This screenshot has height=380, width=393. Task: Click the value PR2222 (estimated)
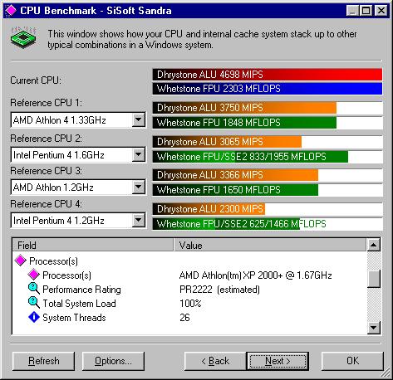tap(219, 290)
